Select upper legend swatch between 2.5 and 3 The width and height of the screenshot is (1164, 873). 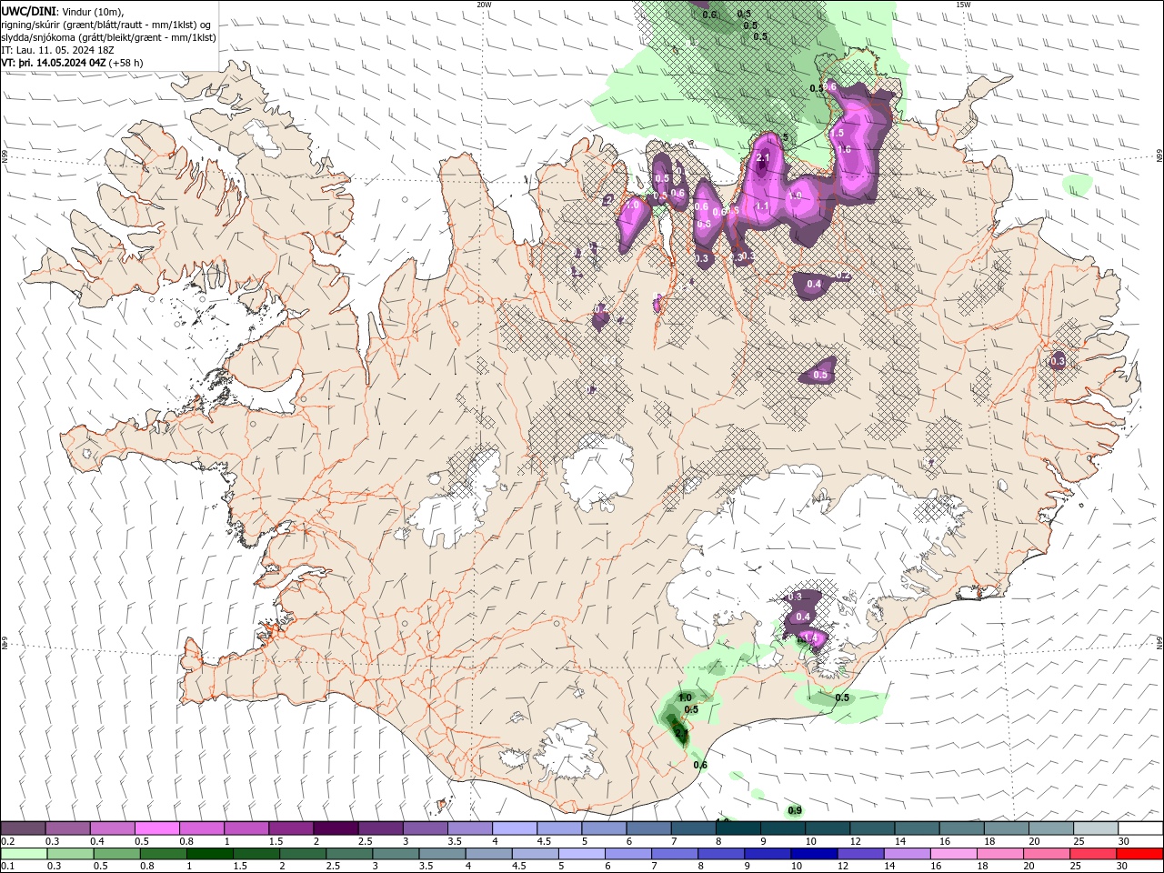380,828
